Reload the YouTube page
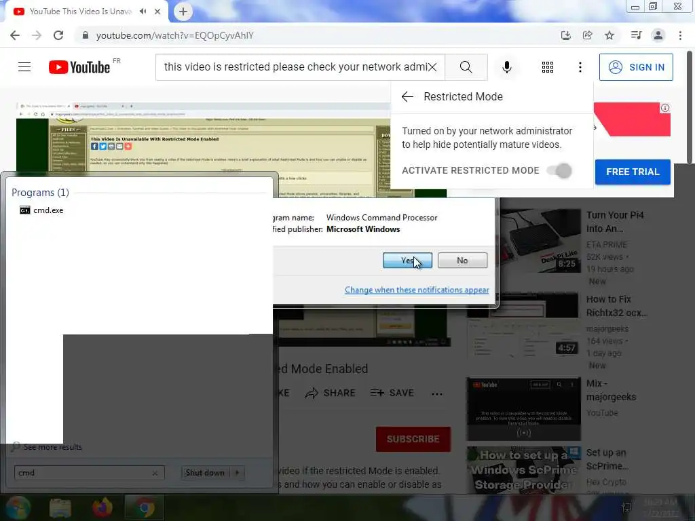695x521 pixels. pos(58,35)
